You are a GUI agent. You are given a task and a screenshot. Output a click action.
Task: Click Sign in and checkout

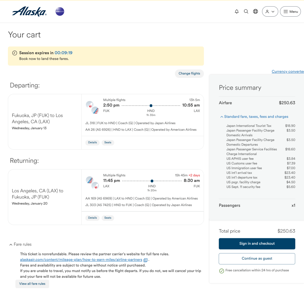point(257,244)
